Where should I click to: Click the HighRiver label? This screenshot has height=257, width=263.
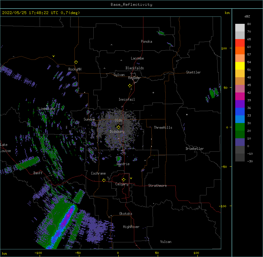point(131,227)
